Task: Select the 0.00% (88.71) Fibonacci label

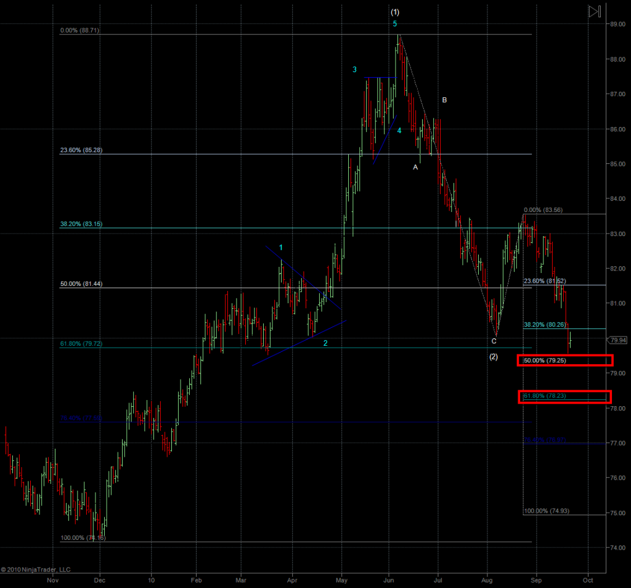Action: coord(79,30)
